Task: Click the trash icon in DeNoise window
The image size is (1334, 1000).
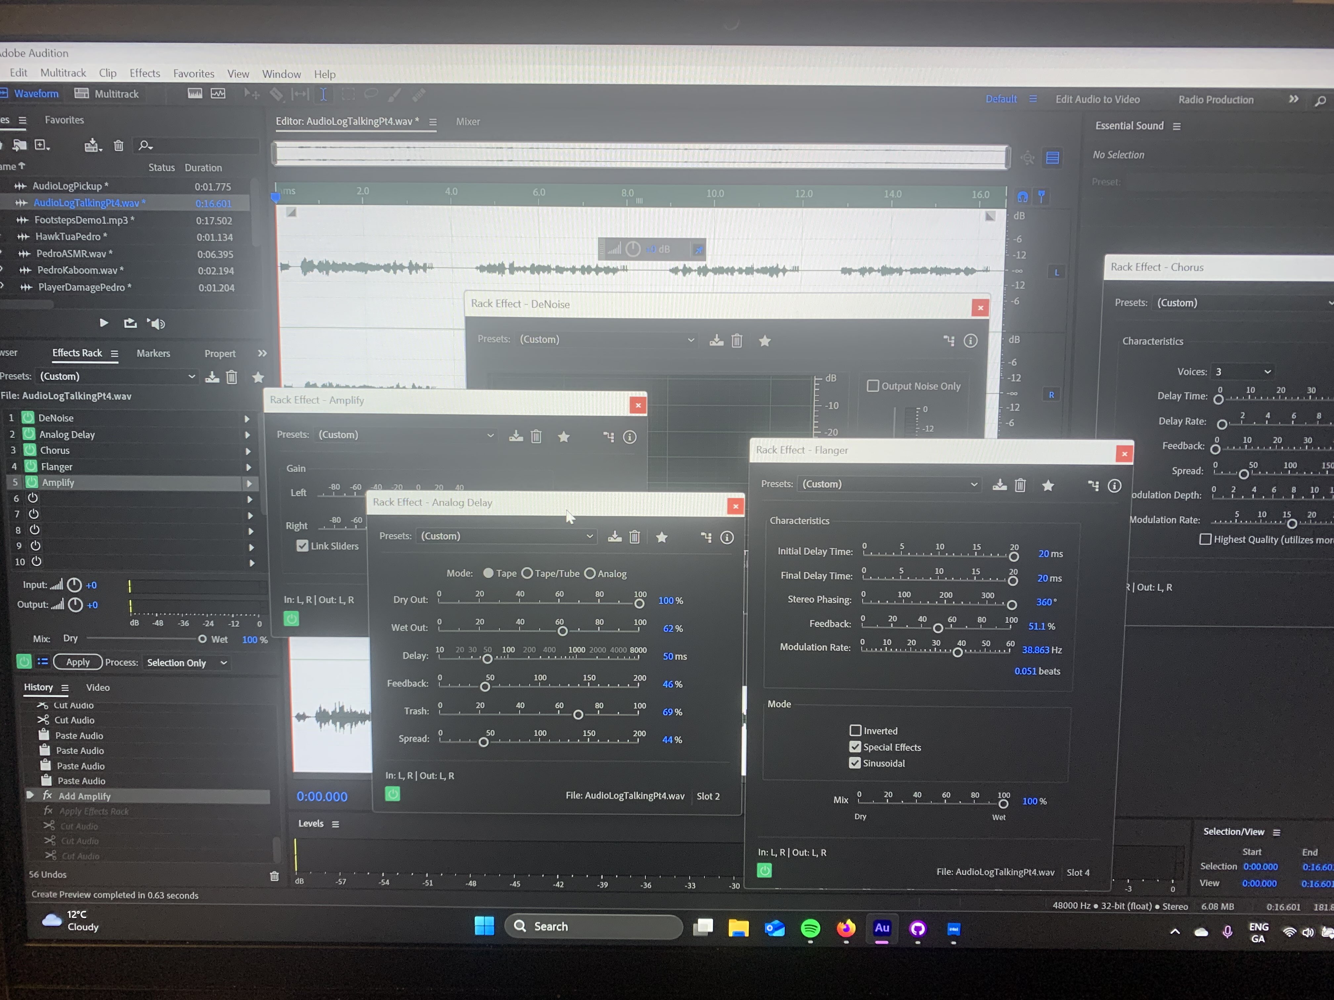Action: pyautogui.click(x=736, y=341)
